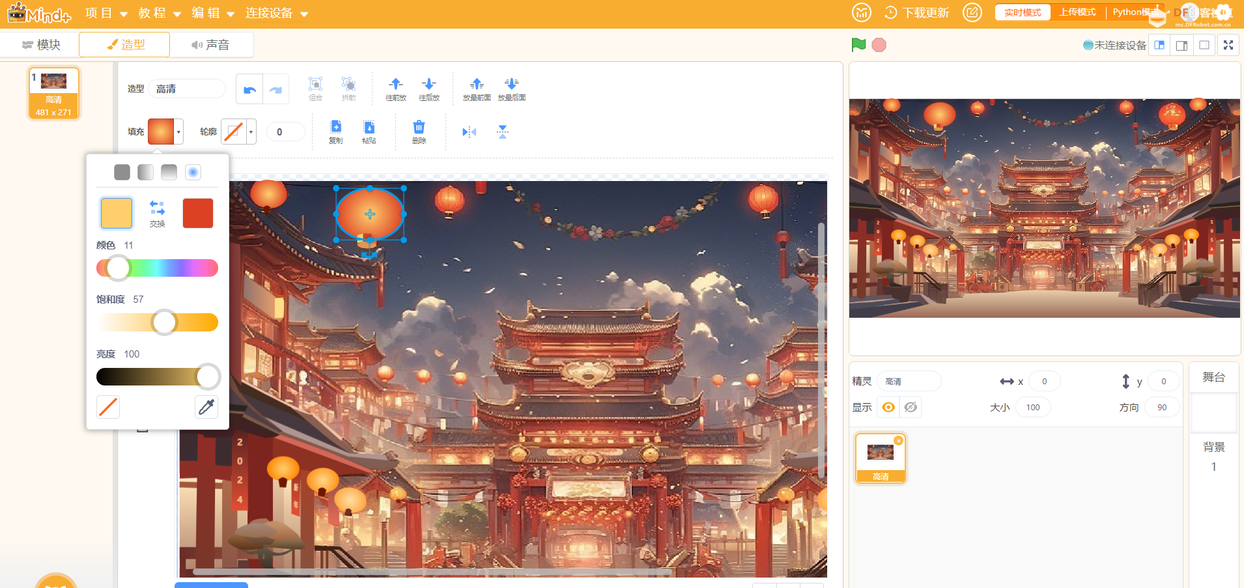The image size is (1244, 588).
Task: Expand the 教程 menu
Action: pos(160,13)
